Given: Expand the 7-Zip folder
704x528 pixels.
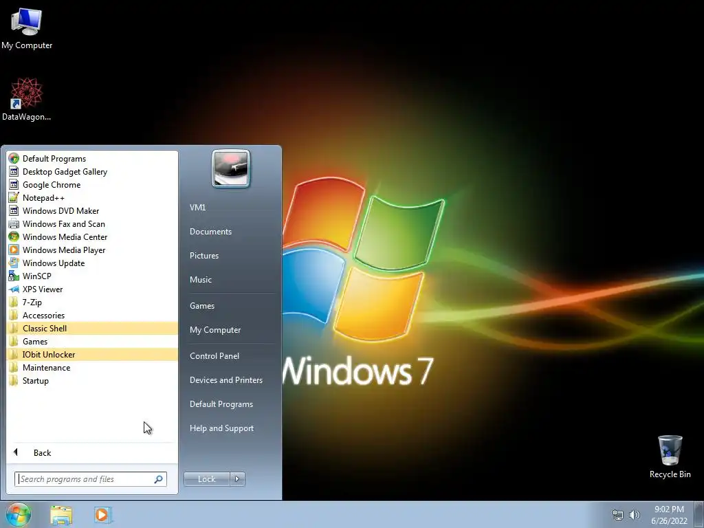Looking at the screenshot, I should [x=93, y=302].
